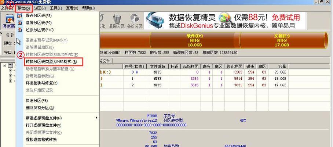Click 免费试用 in the banner

click(x=286, y=17)
